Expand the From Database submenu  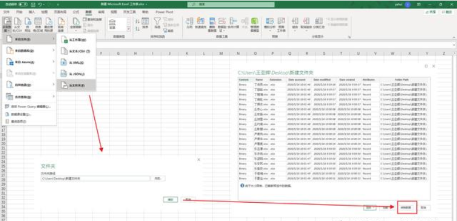(x=29, y=51)
